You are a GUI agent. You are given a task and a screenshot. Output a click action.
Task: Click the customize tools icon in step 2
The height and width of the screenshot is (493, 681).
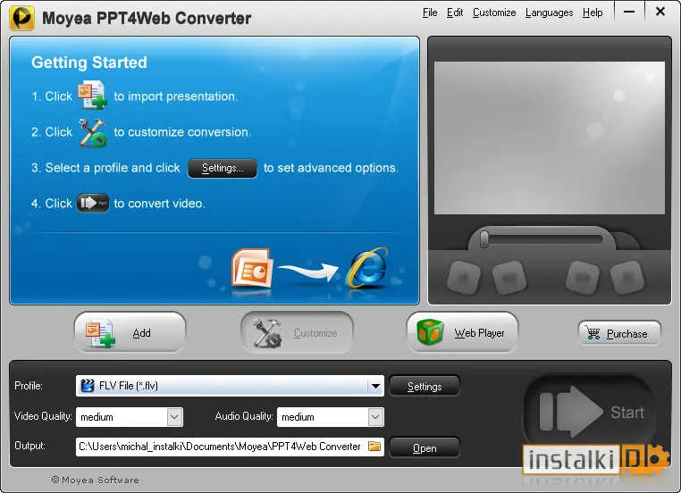click(x=92, y=132)
